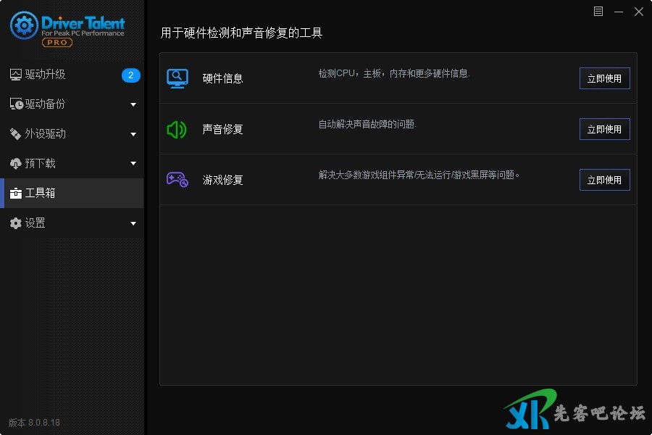This screenshot has width=652, height=435.
Task: Open the title bar menu icon
Action: pyautogui.click(x=598, y=11)
